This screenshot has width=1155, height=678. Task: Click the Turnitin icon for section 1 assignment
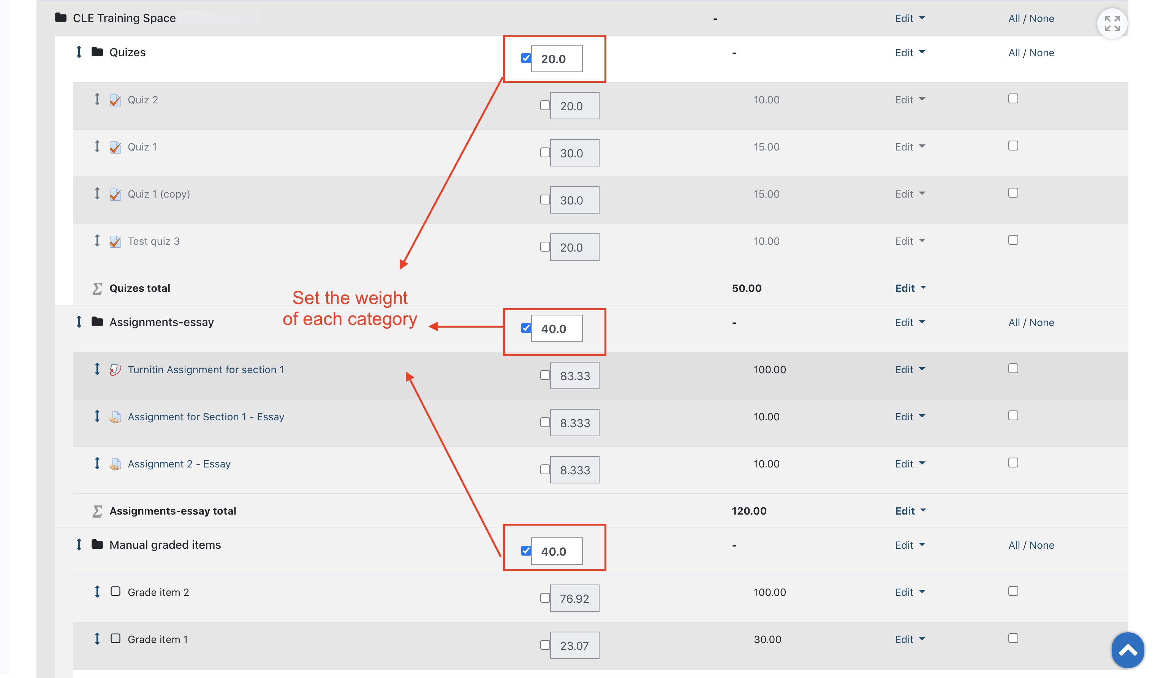pyautogui.click(x=115, y=369)
